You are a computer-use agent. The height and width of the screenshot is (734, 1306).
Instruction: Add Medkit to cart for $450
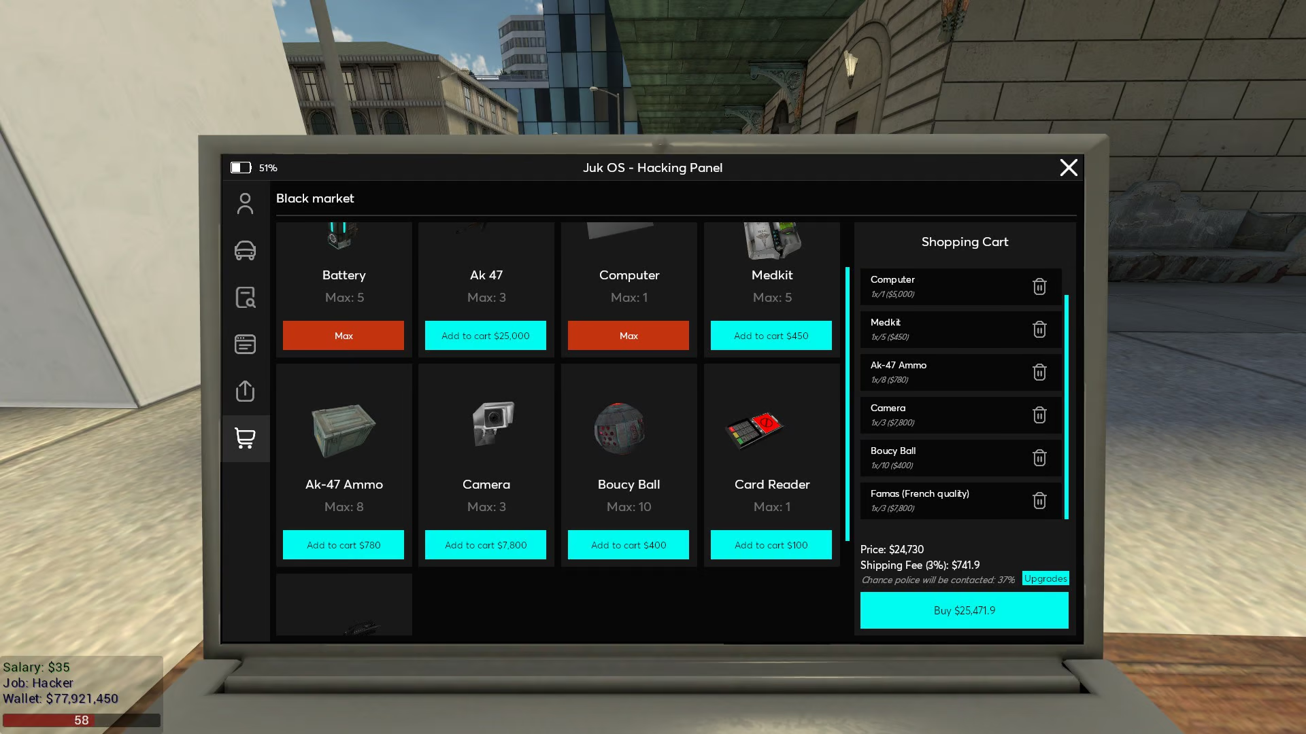coord(771,336)
